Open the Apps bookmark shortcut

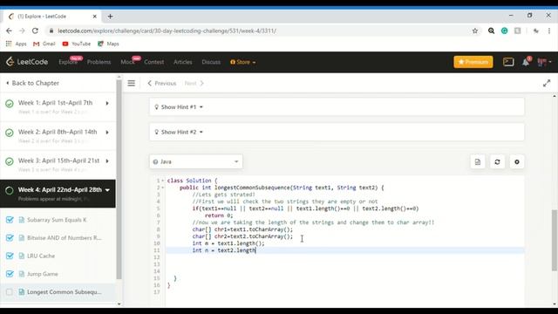16,44
